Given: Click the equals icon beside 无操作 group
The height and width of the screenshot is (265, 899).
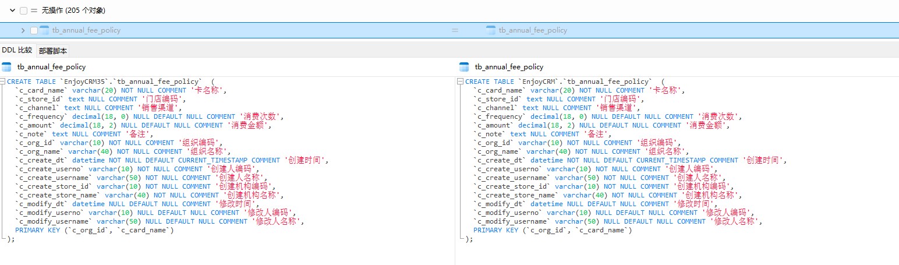Looking at the screenshot, I should point(34,10).
